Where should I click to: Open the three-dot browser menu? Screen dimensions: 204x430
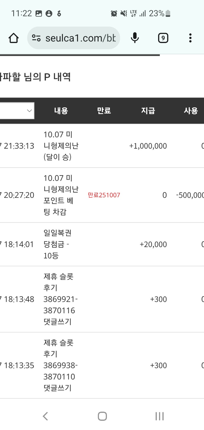[x=190, y=38]
